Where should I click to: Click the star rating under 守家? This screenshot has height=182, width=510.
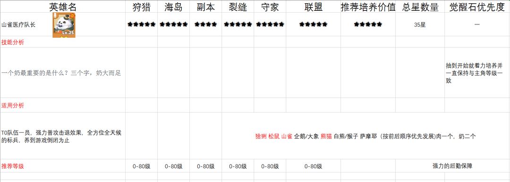[x=270, y=24]
